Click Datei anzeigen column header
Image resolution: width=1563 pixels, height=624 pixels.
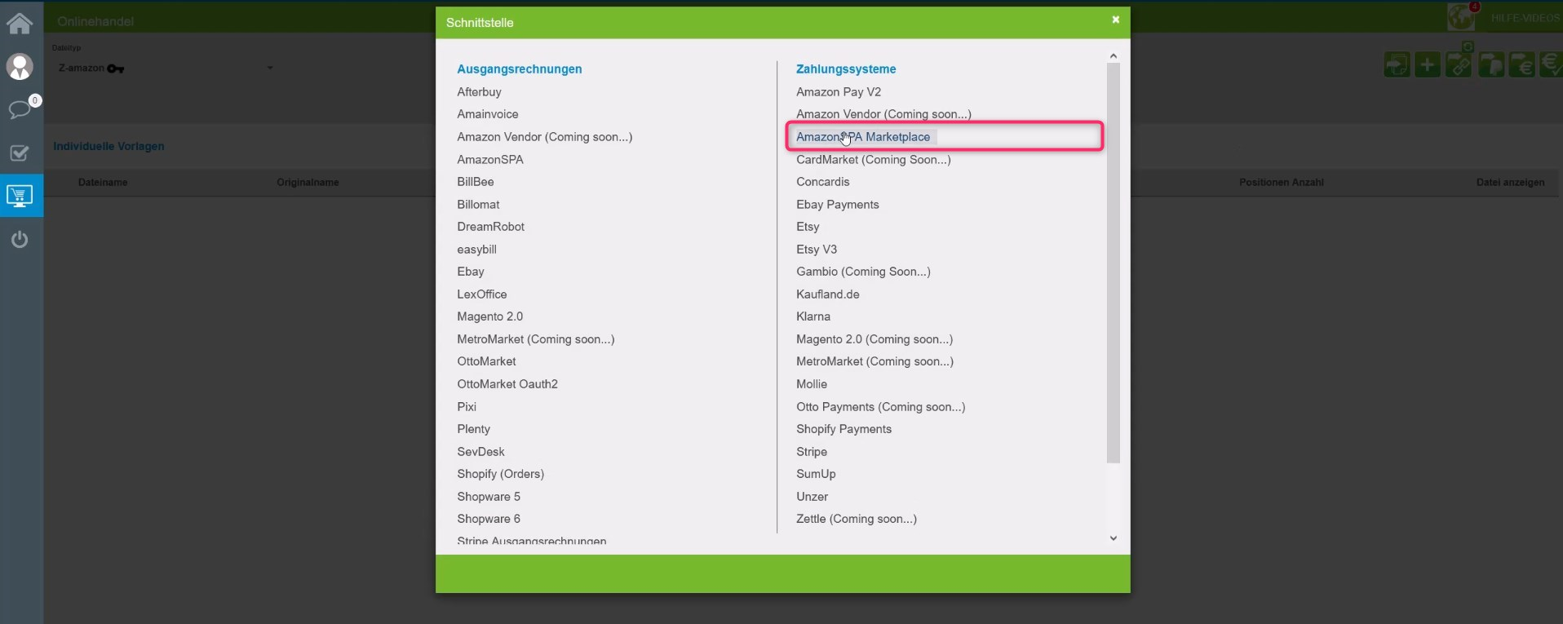tap(1510, 183)
